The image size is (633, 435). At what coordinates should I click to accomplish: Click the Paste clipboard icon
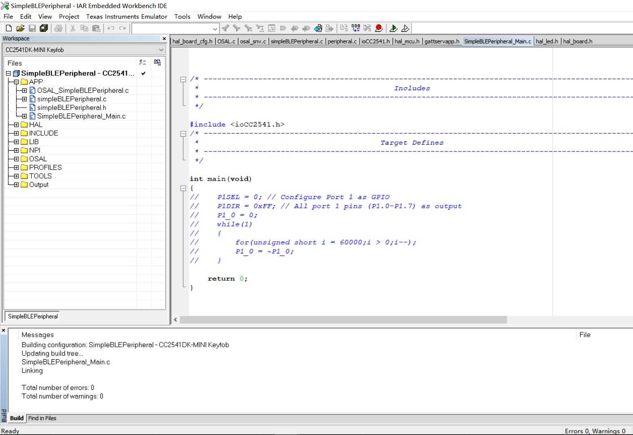pos(96,28)
